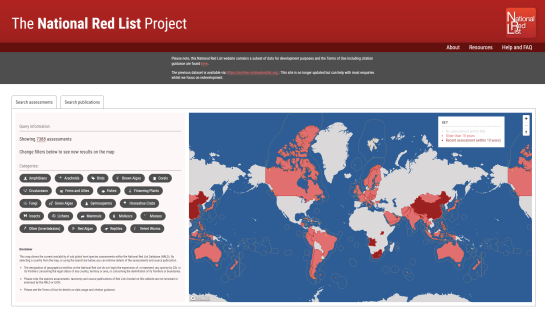
Task: Open the Resources menu
Action: coord(480,47)
